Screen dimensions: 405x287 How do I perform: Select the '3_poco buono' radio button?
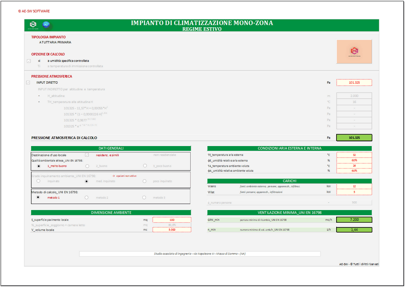point(145,166)
